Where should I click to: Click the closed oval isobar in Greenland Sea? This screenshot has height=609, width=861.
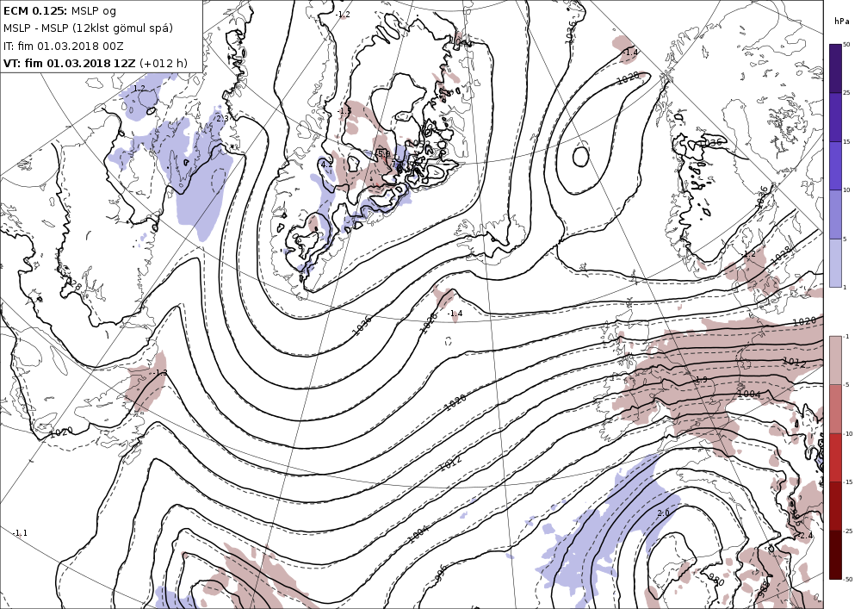tap(581, 156)
